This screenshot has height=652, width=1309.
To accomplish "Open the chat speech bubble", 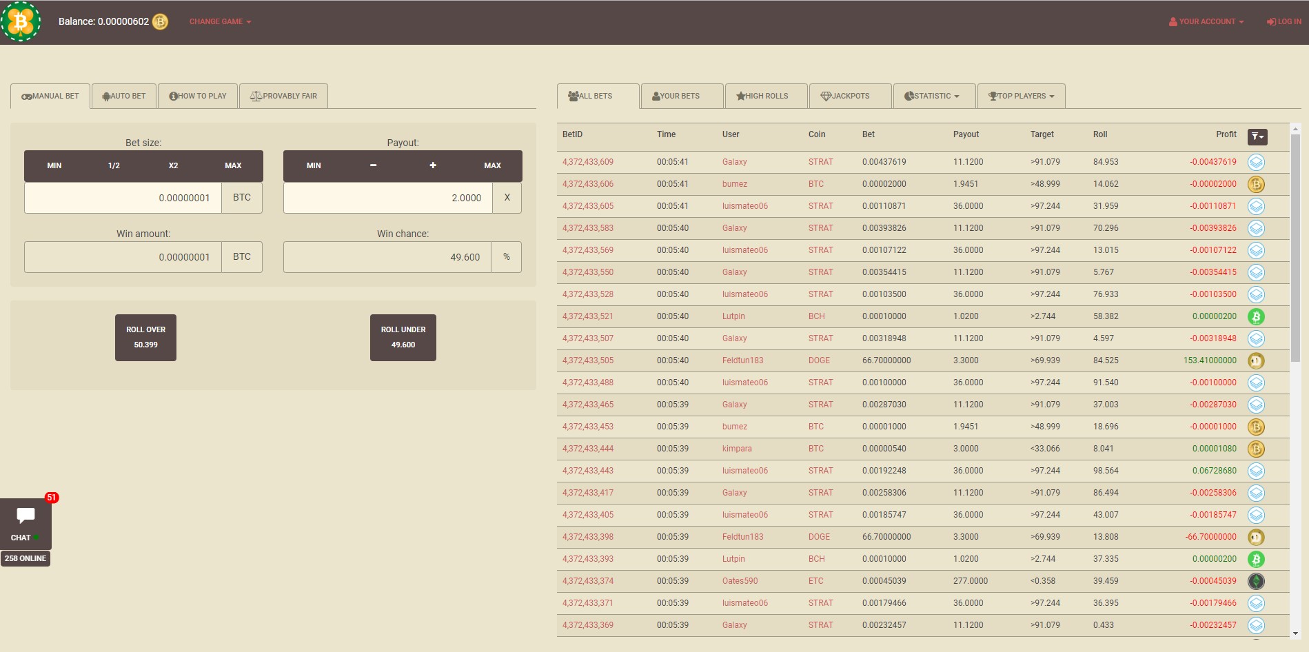I will (x=26, y=515).
